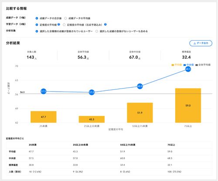Click the データ出力 export button
The image size is (218, 181).
pyautogui.click(x=201, y=43)
